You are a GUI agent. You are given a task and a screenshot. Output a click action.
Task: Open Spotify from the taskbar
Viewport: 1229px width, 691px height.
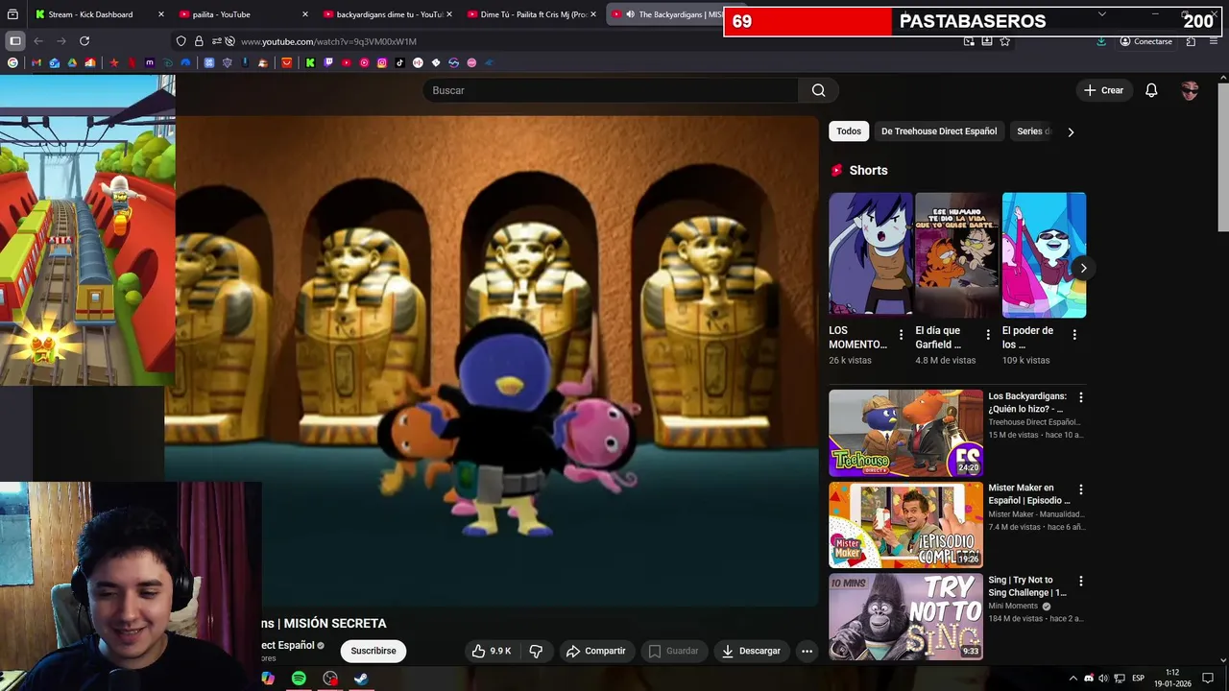299,679
